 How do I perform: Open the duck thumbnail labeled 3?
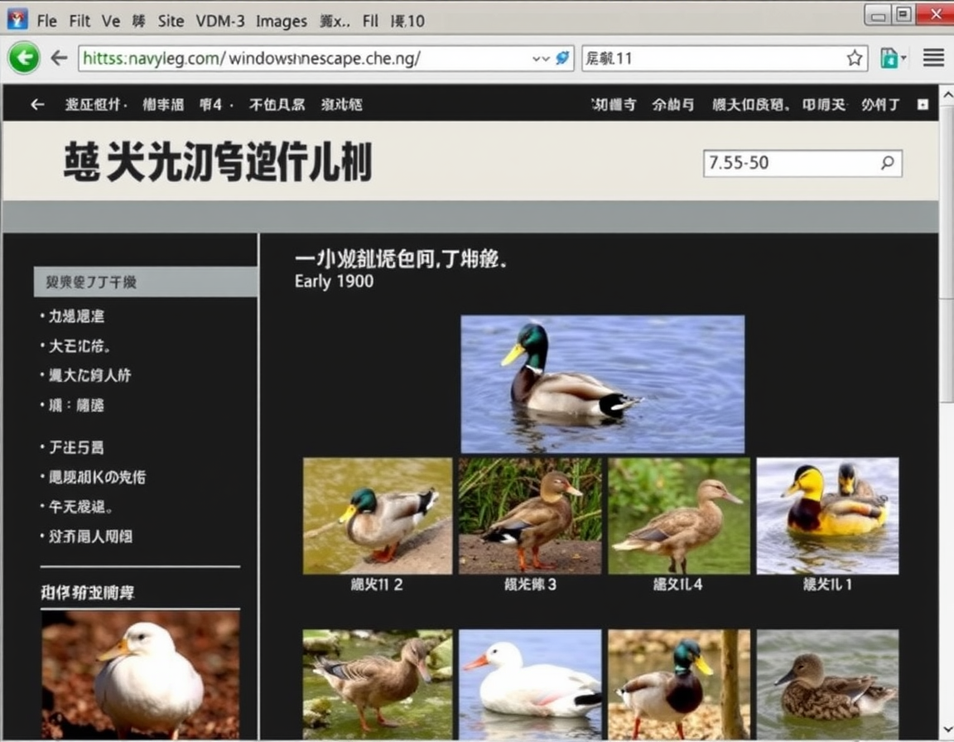pyautogui.click(x=530, y=516)
